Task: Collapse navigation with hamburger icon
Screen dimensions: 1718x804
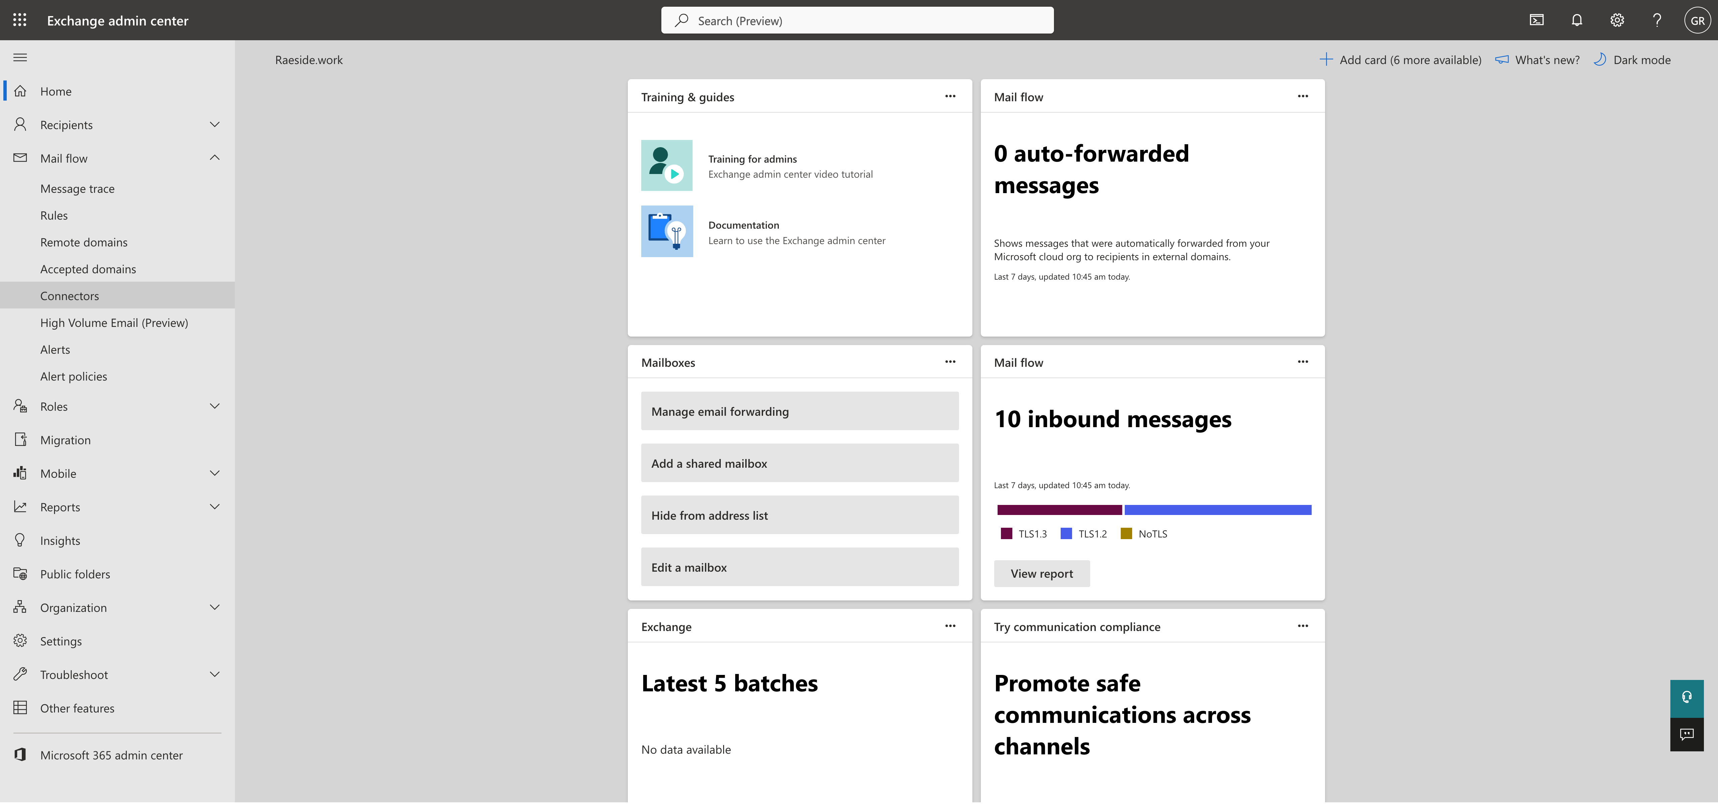Action: (20, 57)
